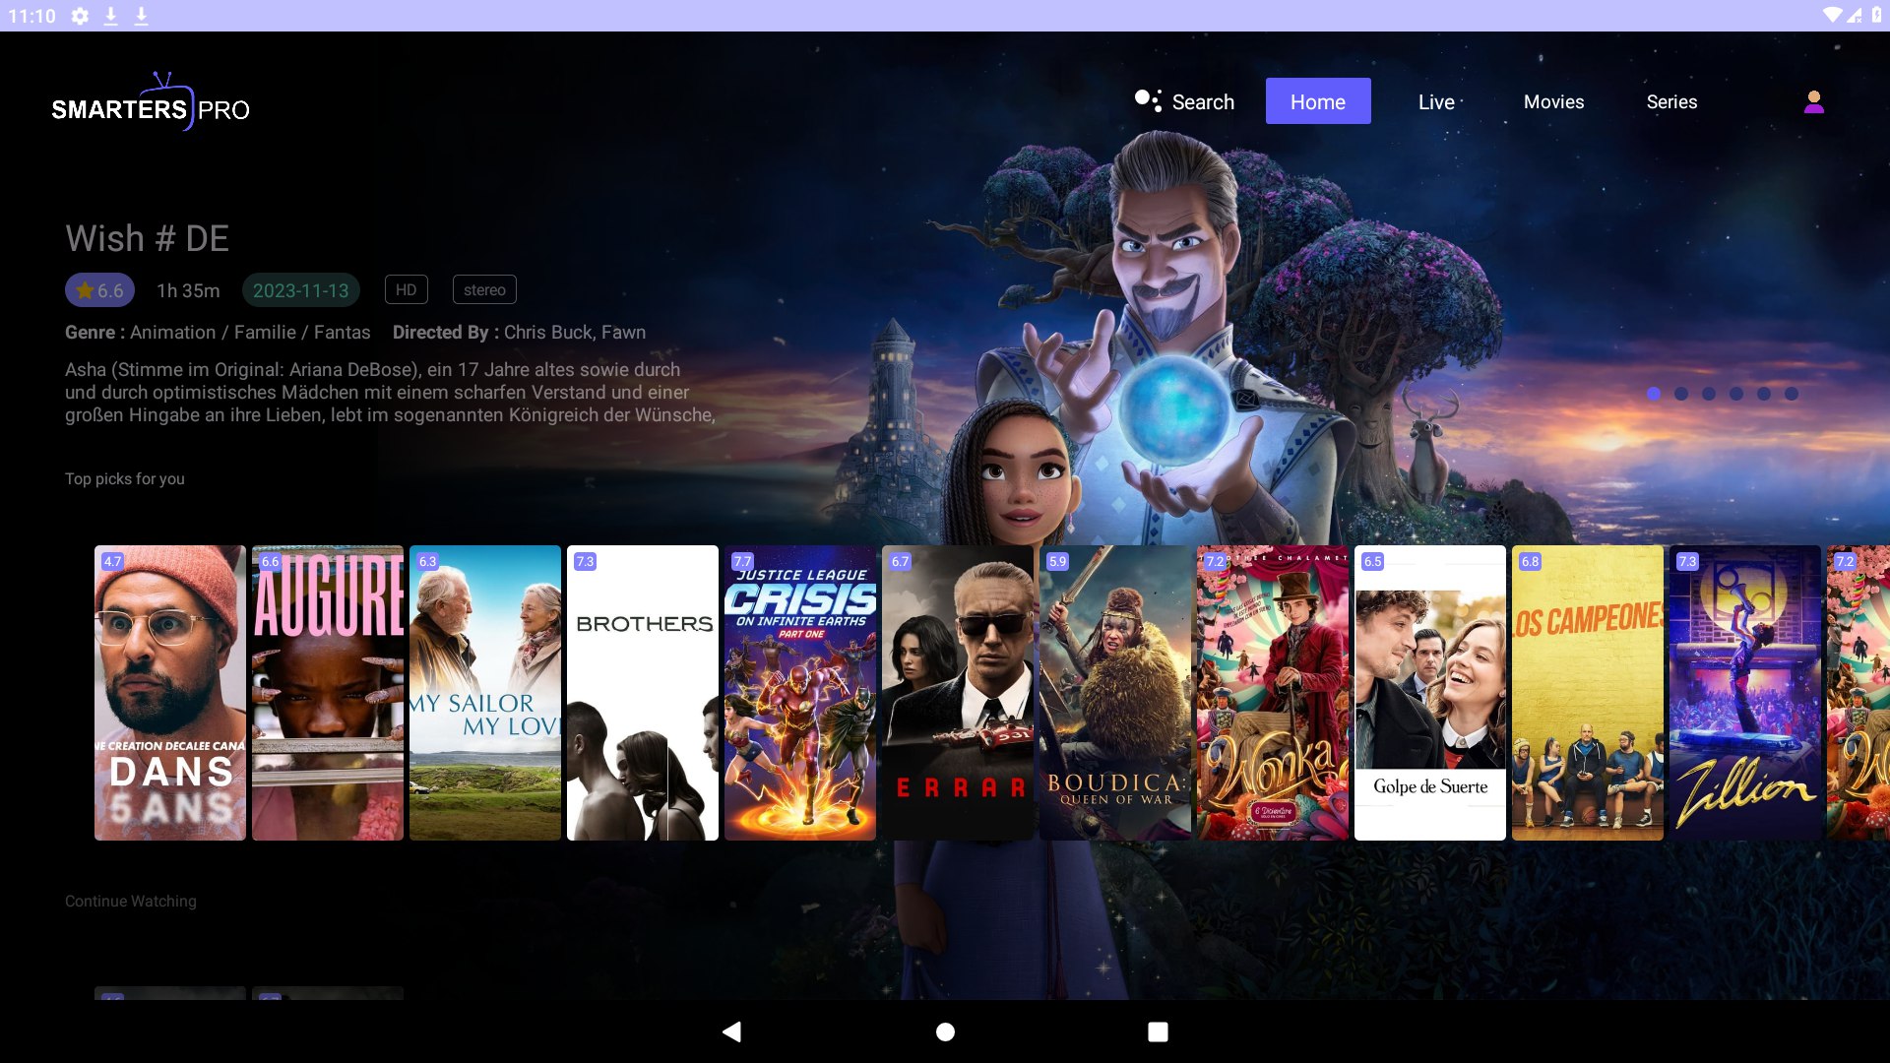Click the user profile icon top right
Screen dimensions: 1890x1063
[1812, 102]
